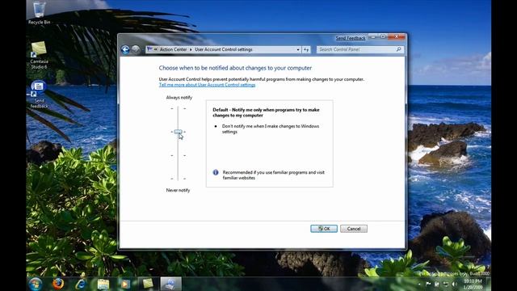The height and width of the screenshot is (291, 517).
Task: Open Windows Media Player from the taskbar
Action: pyautogui.click(x=125, y=284)
